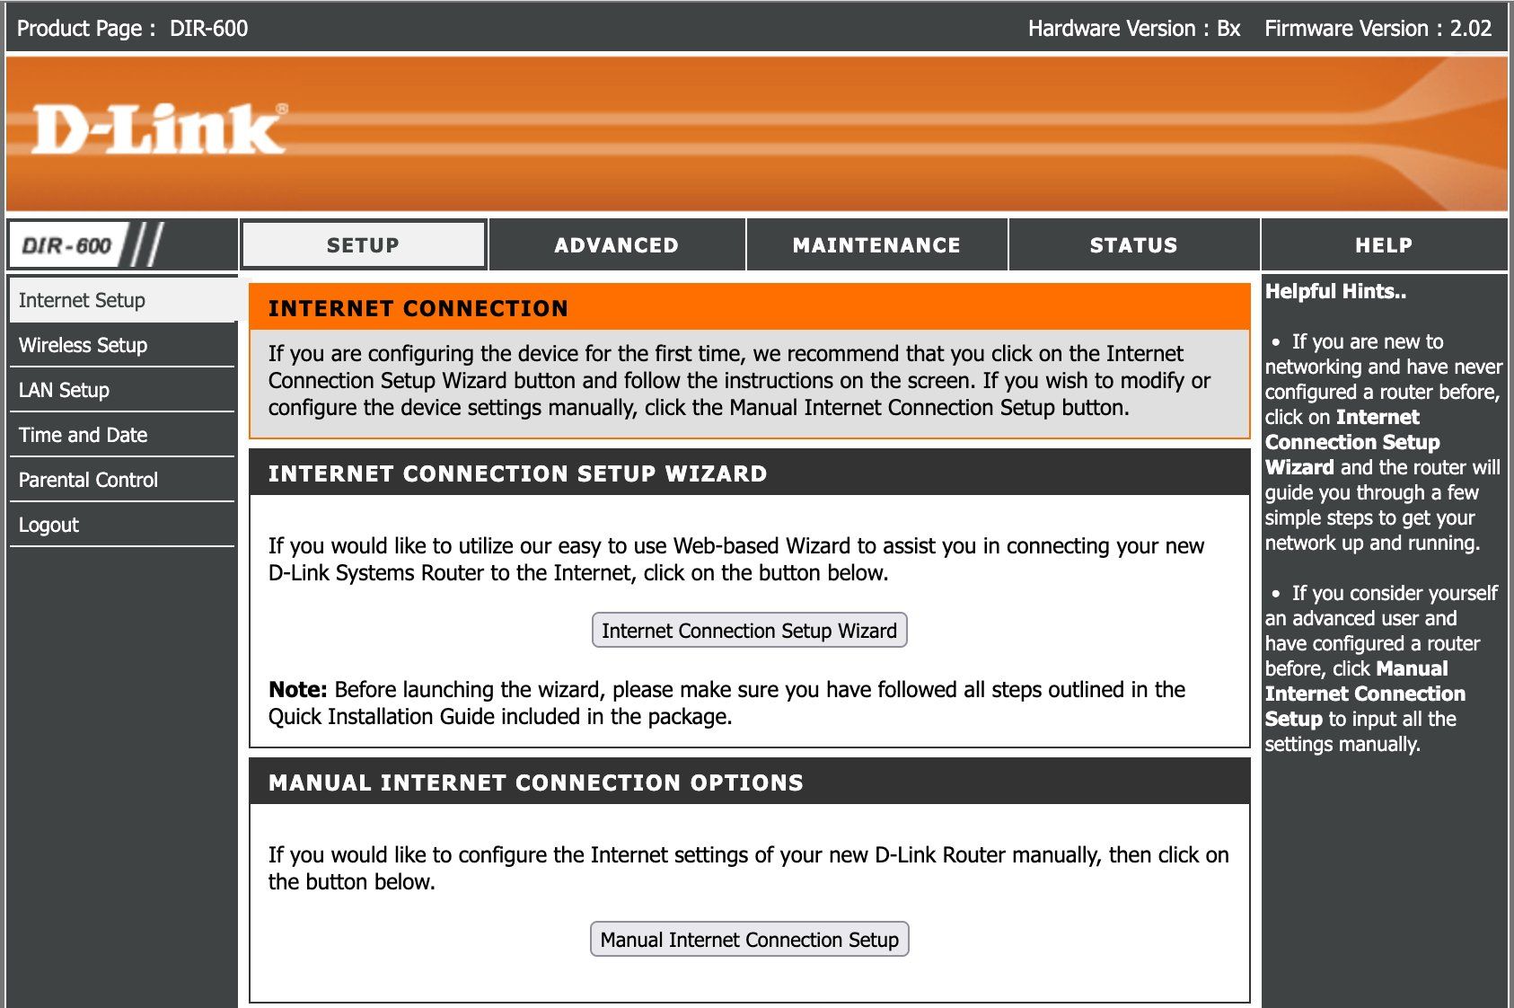Click 'Internet Connection Setup Wizard' bold hint text
The height and width of the screenshot is (1008, 1514).
pyautogui.click(x=1353, y=442)
